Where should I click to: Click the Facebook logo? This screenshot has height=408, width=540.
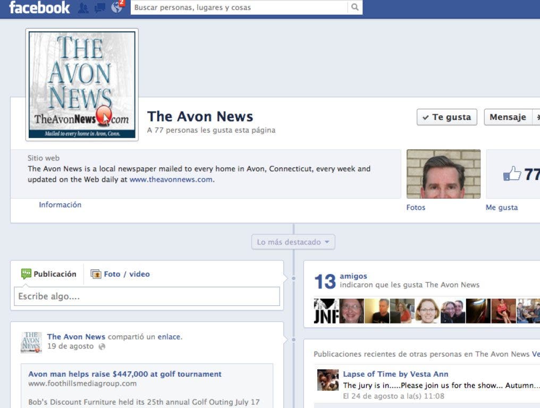pyautogui.click(x=39, y=7)
